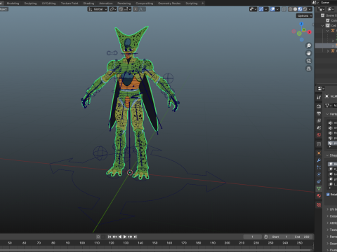The height and width of the screenshot is (252, 337).
Task: Switch to Geometry Nodes workspace tab
Action: coord(169,3)
